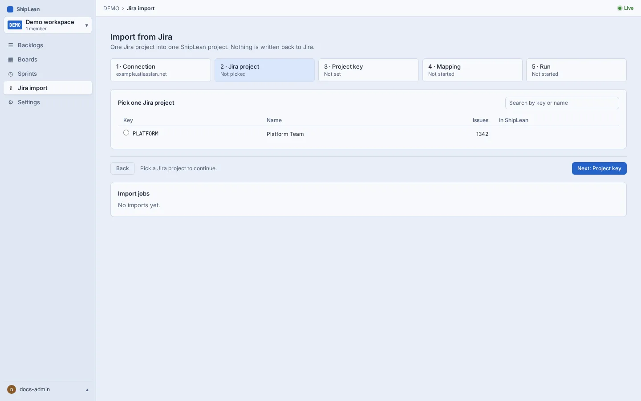
Task: Jump to step 3 Project key
Action: [x=369, y=70]
